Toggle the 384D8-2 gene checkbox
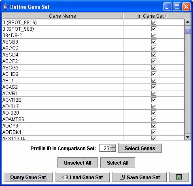193x186 pixels. [x=154, y=36]
